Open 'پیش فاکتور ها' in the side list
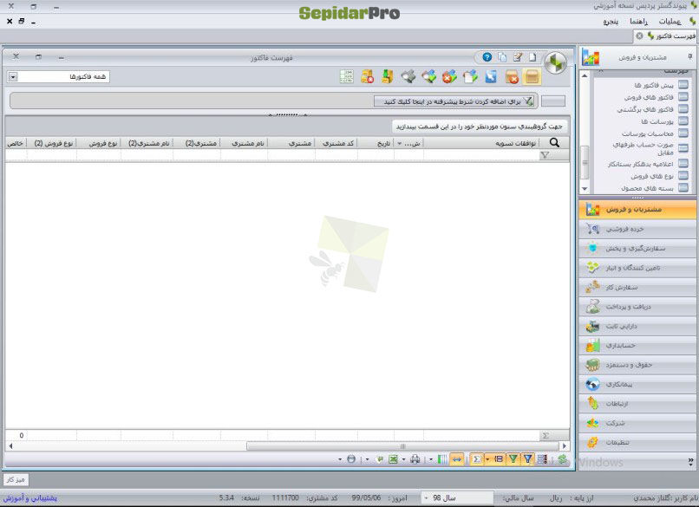Screen dimensions: 699x507 tap(654, 85)
